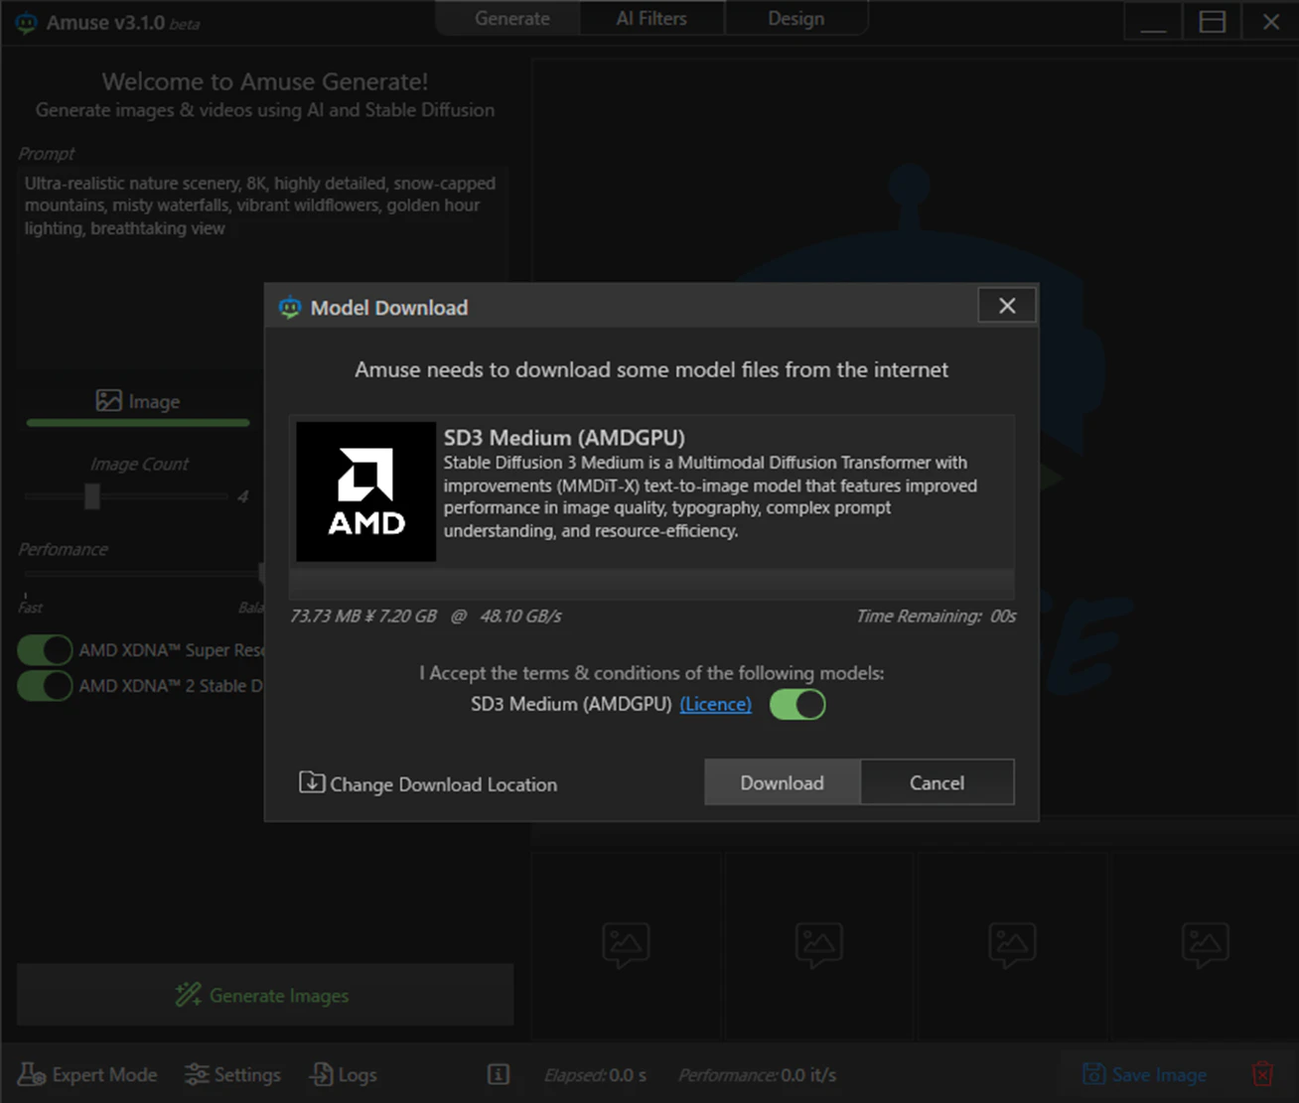
Task: Open the Logs label
Action: point(358,1075)
